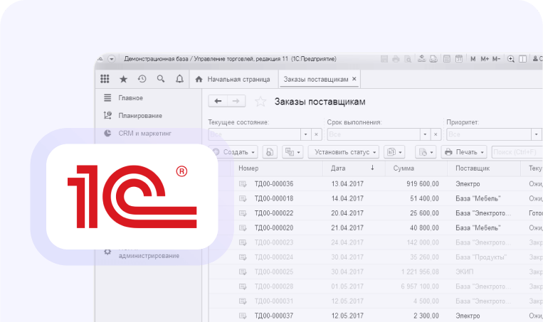Open the History clock icon

(x=142, y=79)
